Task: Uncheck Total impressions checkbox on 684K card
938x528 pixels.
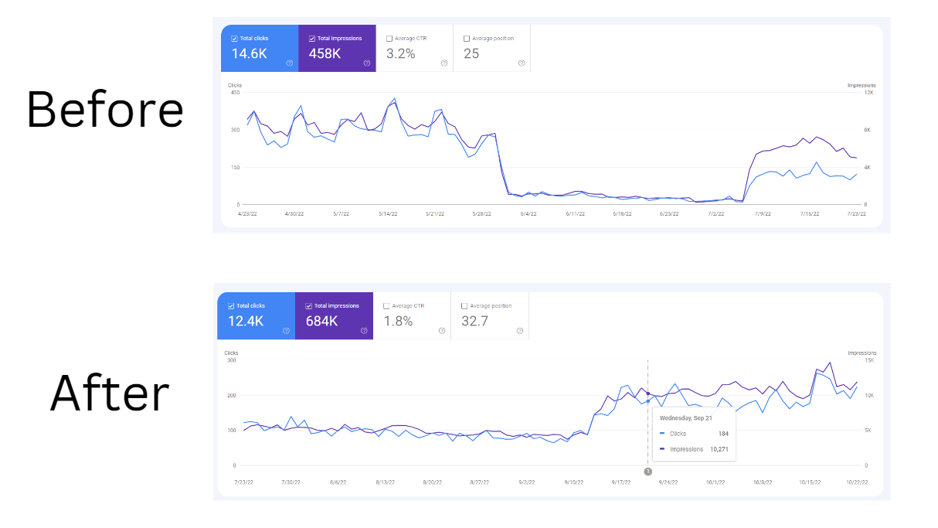Action: click(x=309, y=305)
